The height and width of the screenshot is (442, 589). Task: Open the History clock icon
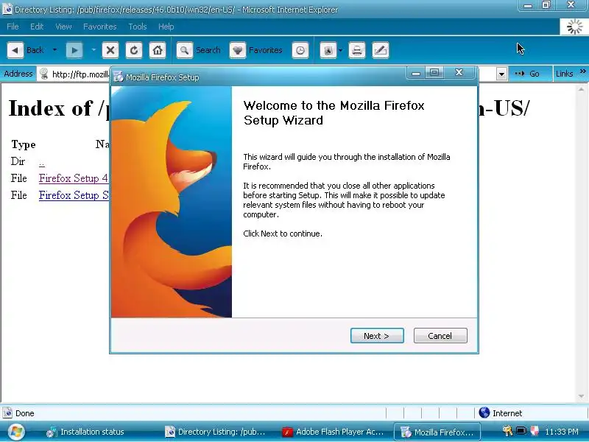click(x=300, y=50)
